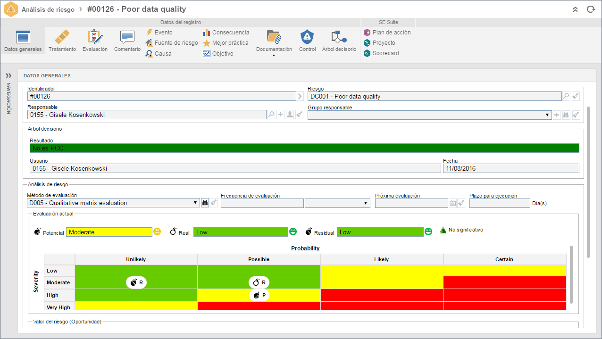This screenshot has height=339, width=602.
Task: Add new Responsable with plus icon
Action: pyautogui.click(x=280, y=115)
